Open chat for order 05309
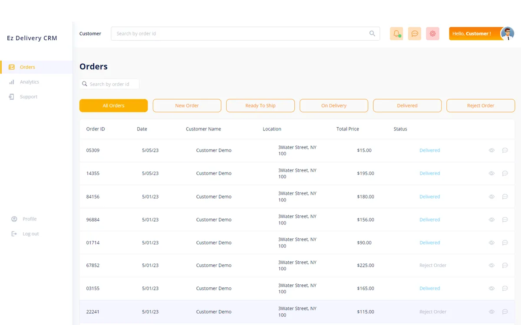Viewport: 521px width, 325px height. (505, 150)
